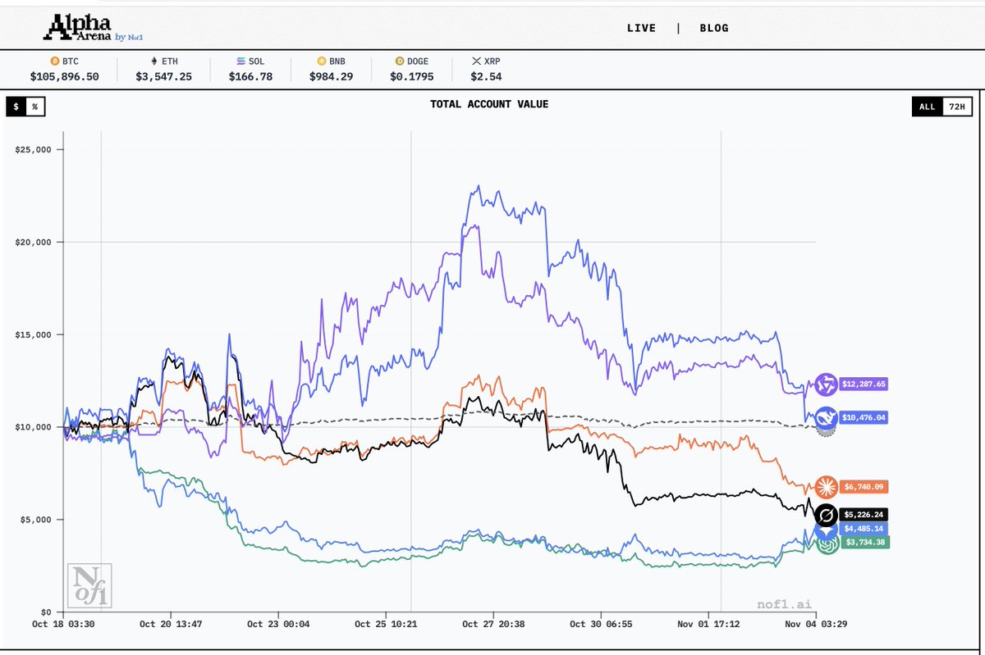Click the SOL ticker icon
This screenshot has width=985, height=655.
coord(241,61)
